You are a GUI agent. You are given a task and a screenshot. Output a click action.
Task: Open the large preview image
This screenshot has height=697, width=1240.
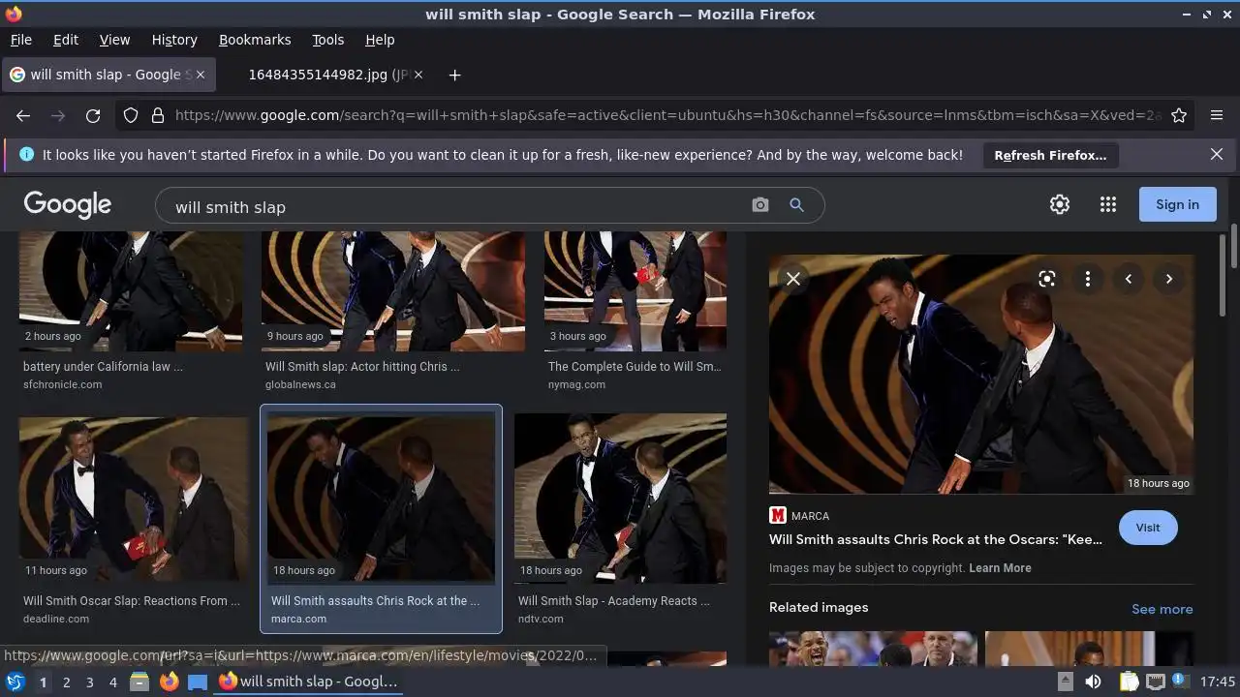pos(981,375)
